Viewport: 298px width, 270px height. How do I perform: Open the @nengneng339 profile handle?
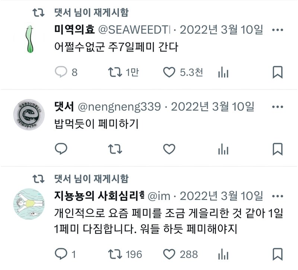tap(119, 107)
